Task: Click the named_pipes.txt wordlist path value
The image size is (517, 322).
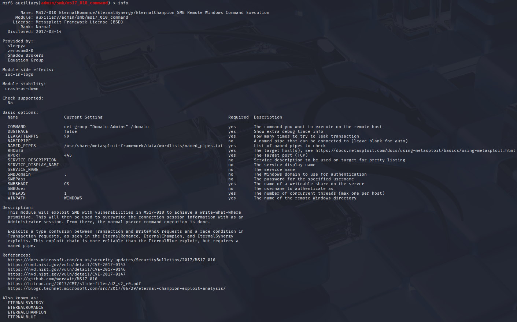Action: pyautogui.click(x=143, y=146)
